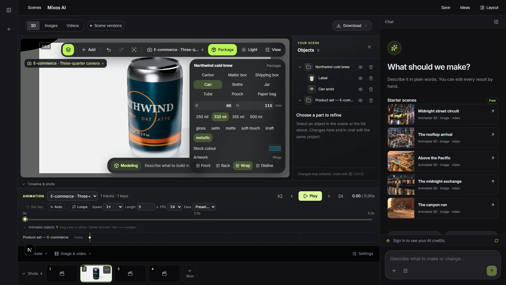Screen dimensions: 506x285
Task: Open chat options sliders icon
Action: (x=405, y=271)
